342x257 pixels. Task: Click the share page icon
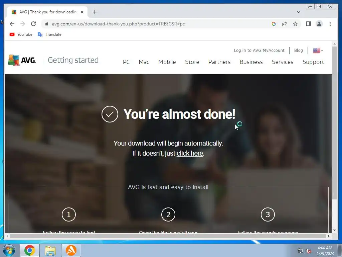click(285, 24)
